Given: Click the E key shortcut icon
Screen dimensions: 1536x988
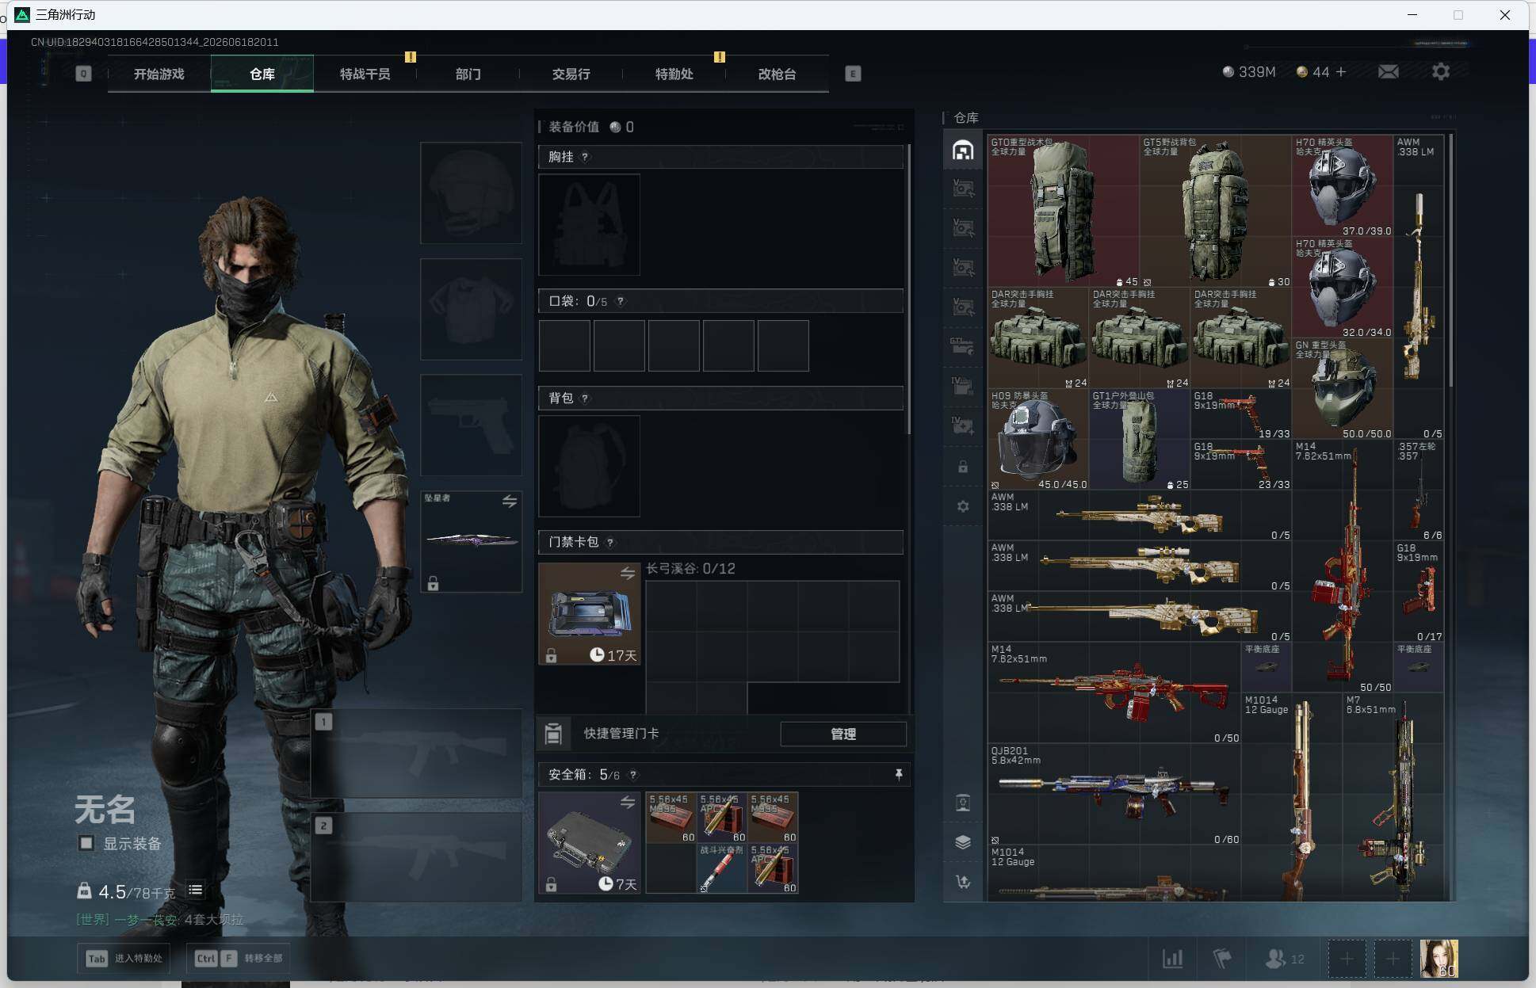Looking at the screenshot, I should 853,74.
